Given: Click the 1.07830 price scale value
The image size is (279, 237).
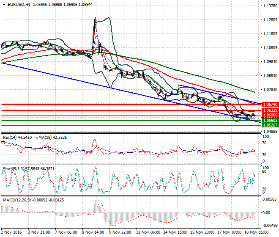Looking at the screenshot, I should [x=270, y=89].
